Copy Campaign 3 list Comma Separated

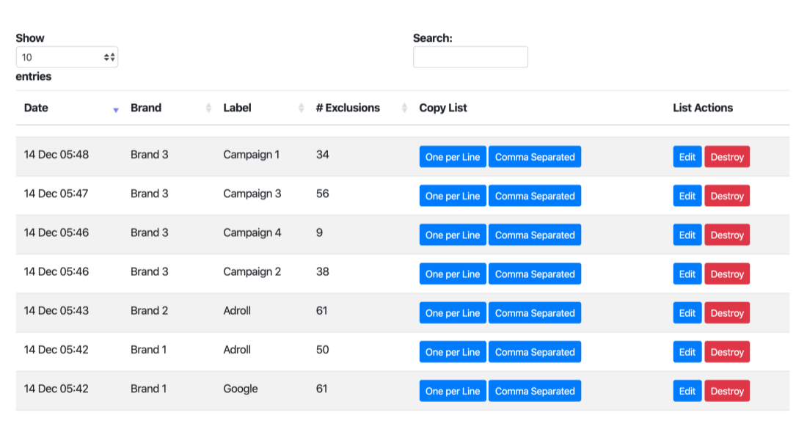[535, 196]
